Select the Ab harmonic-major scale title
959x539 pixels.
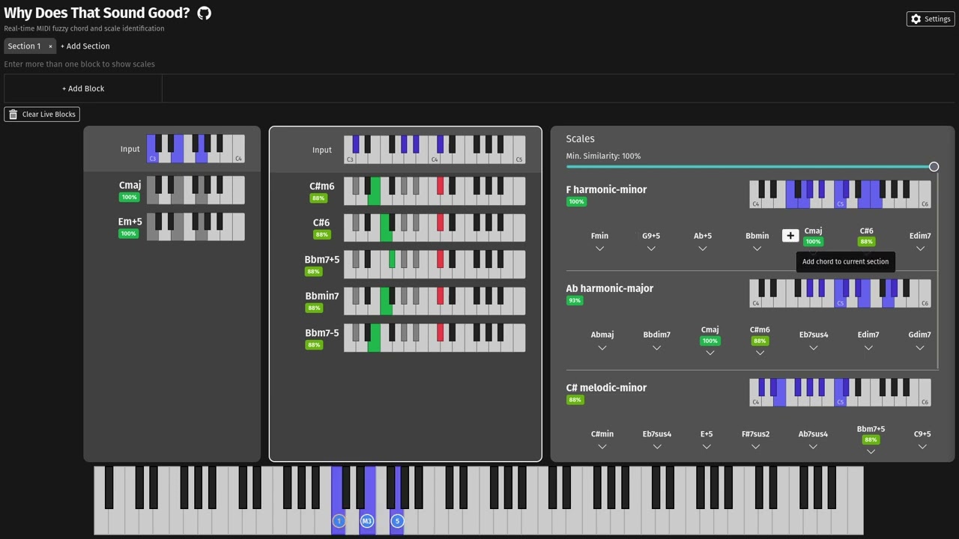coord(610,288)
